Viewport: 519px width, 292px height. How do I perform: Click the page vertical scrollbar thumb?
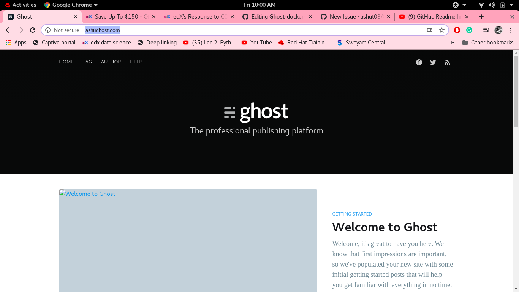click(516, 91)
